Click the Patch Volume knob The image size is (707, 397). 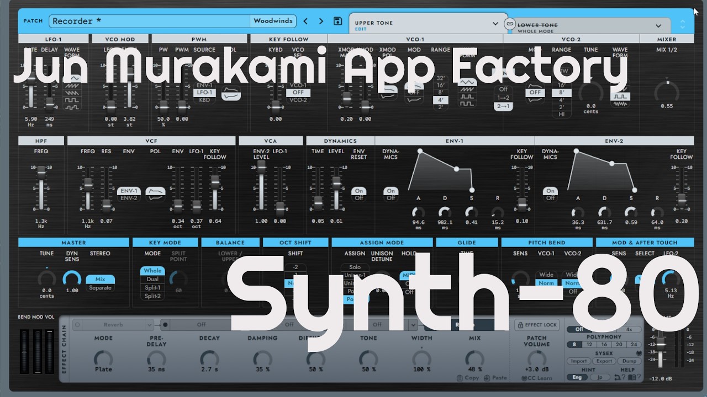(536, 358)
